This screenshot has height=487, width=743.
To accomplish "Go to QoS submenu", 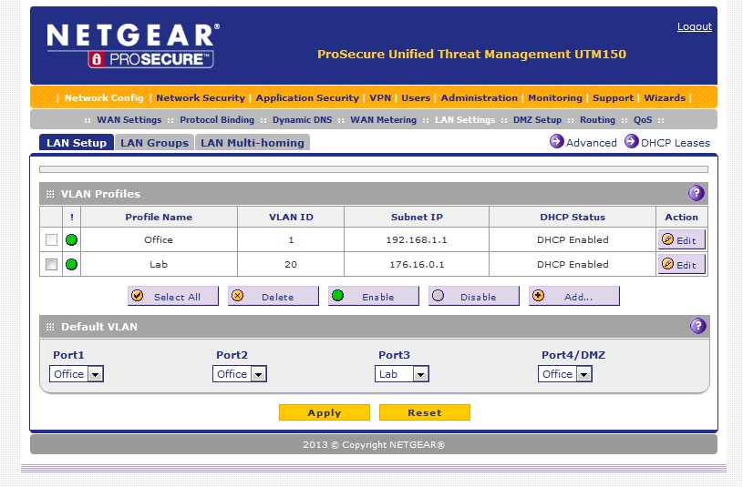I will (x=643, y=120).
